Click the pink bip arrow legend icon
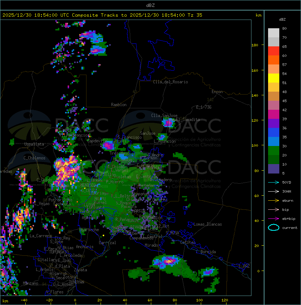Screen dimensions: 301x305 274,209
